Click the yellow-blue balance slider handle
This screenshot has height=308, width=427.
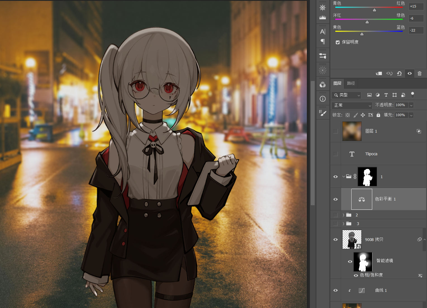pos(362,34)
